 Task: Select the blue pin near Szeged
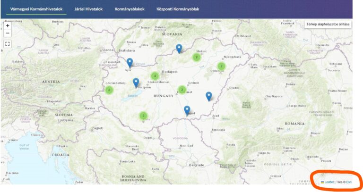[x=187, y=110]
